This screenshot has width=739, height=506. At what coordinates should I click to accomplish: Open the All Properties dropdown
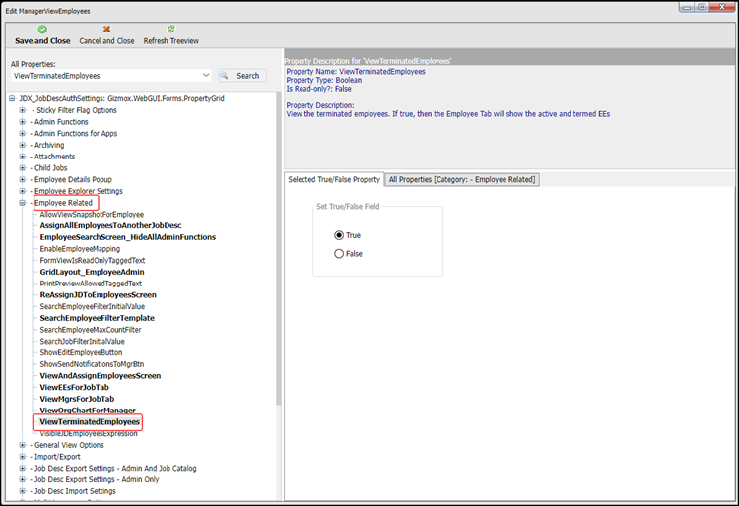pos(205,75)
